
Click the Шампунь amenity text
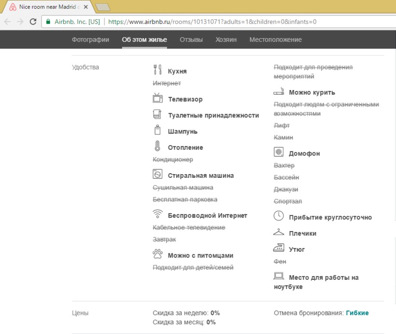(x=183, y=131)
